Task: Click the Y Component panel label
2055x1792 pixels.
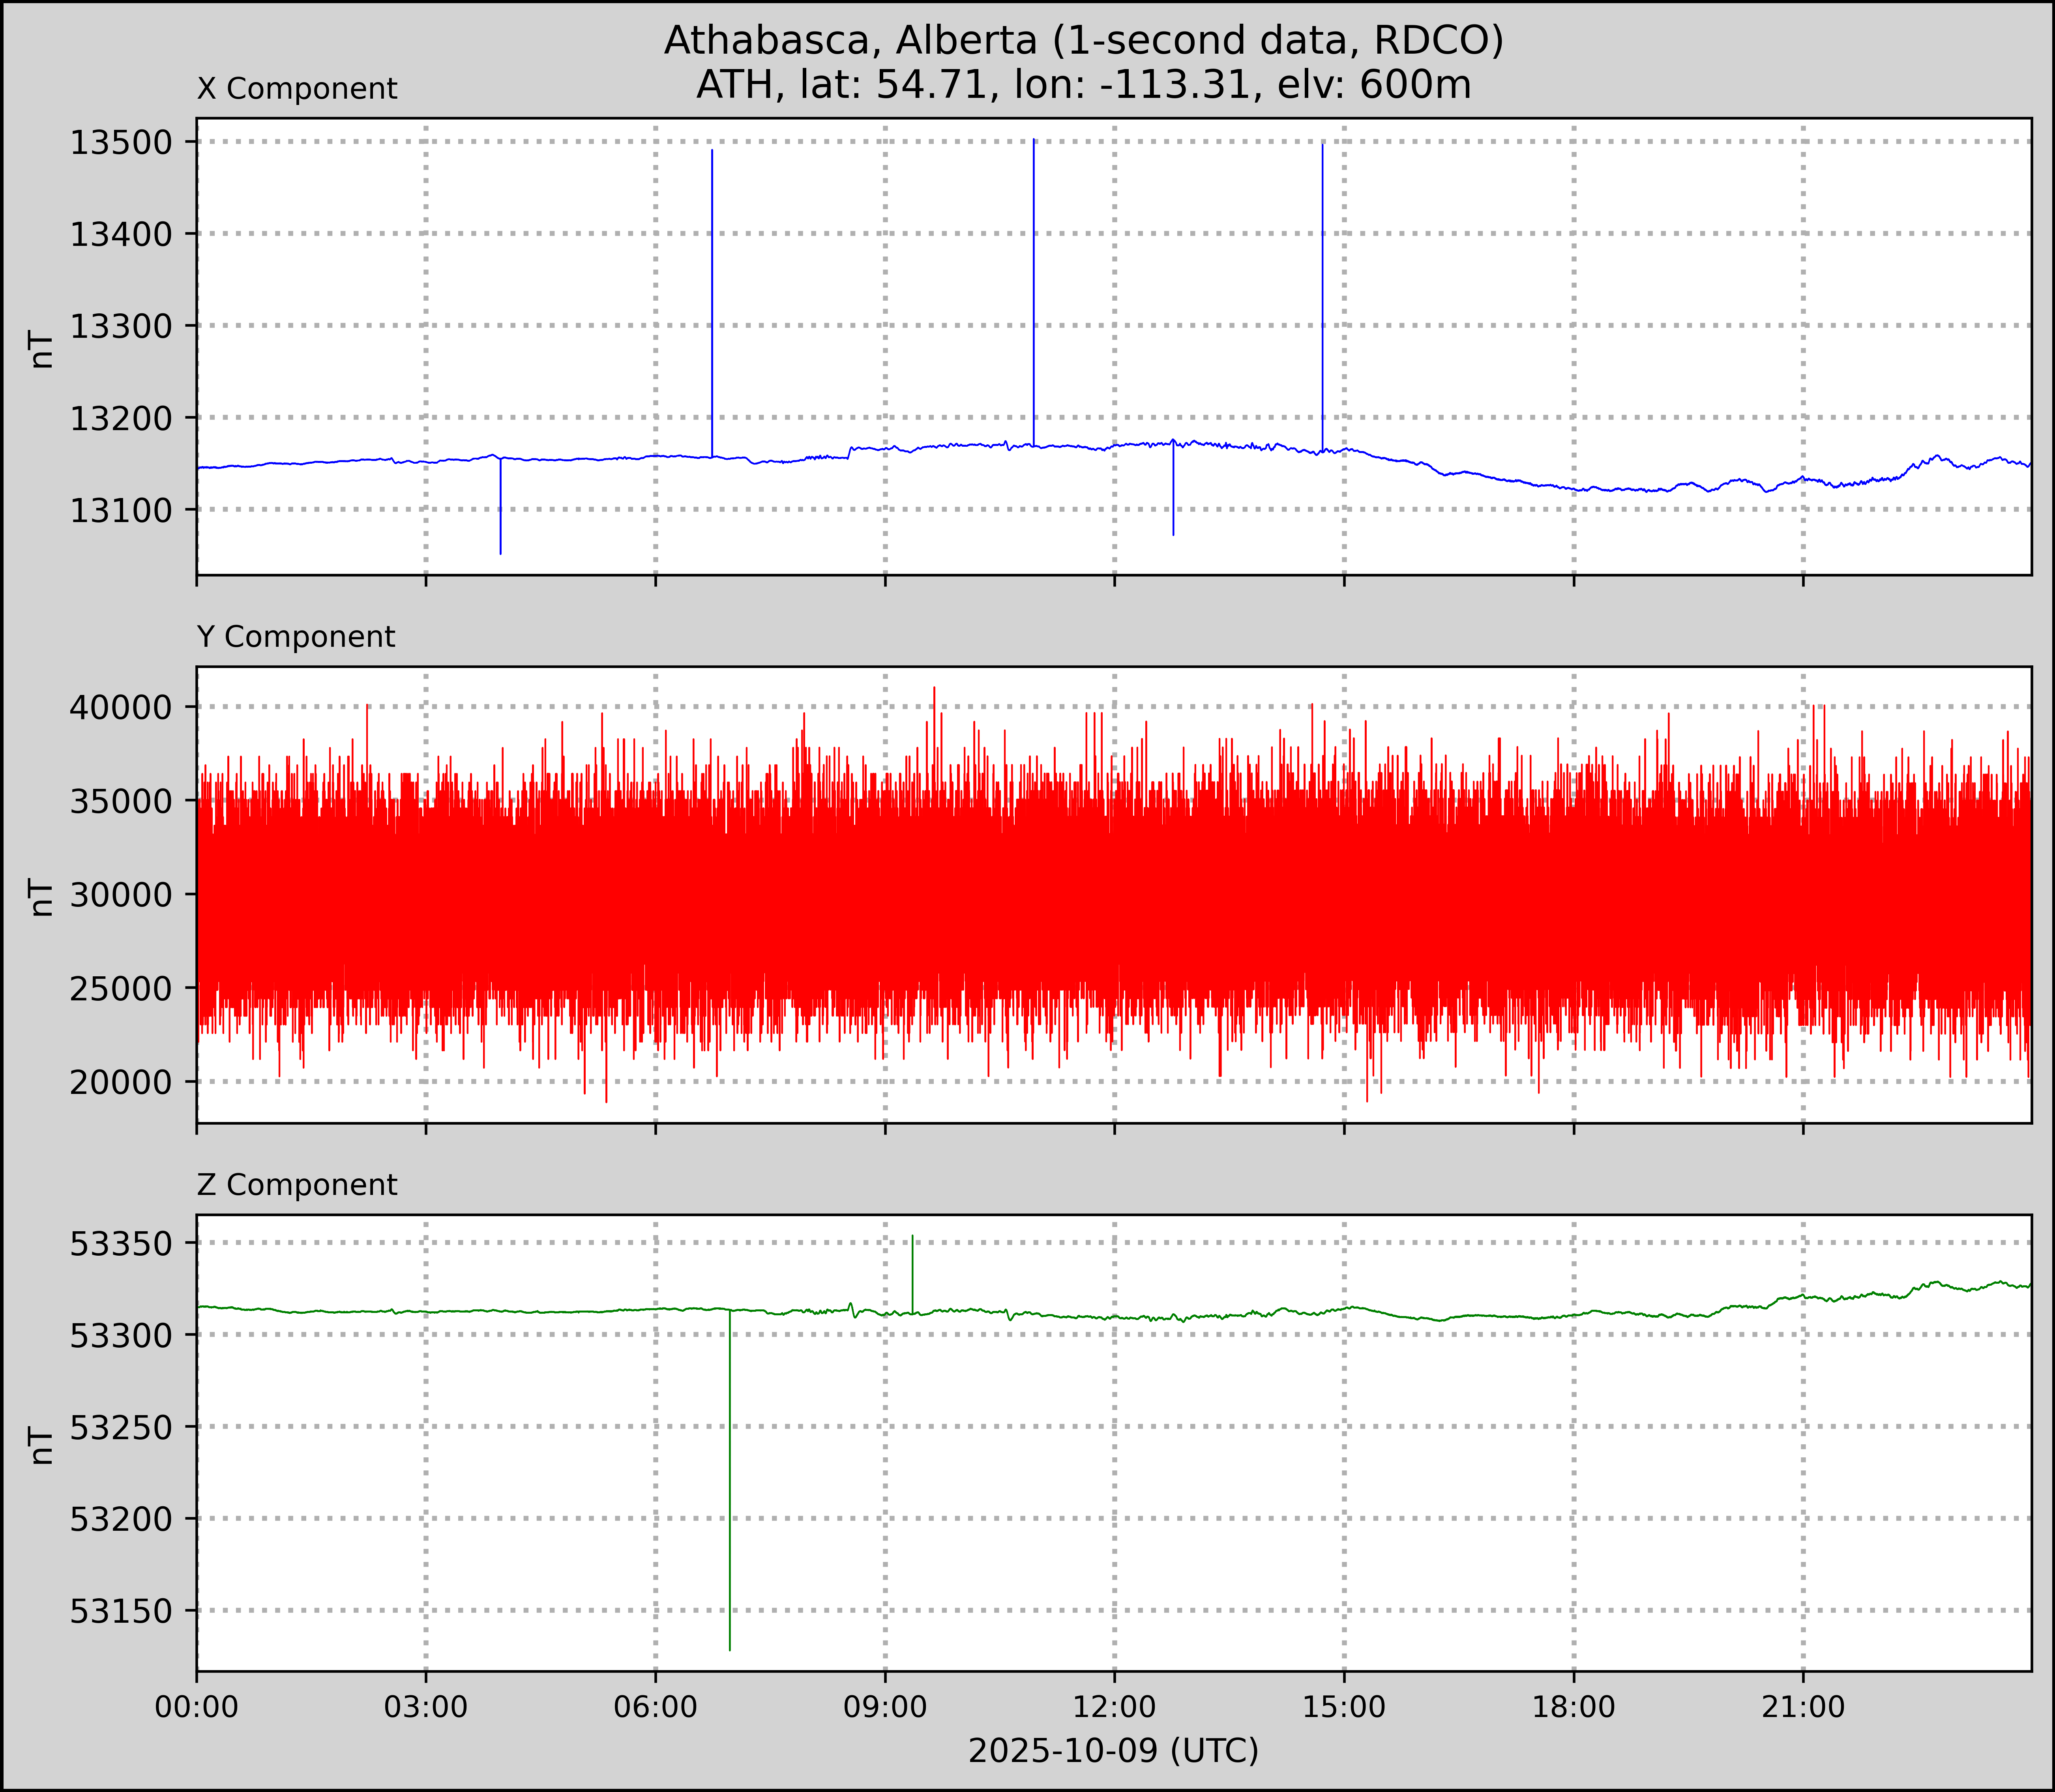Action: [x=296, y=637]
